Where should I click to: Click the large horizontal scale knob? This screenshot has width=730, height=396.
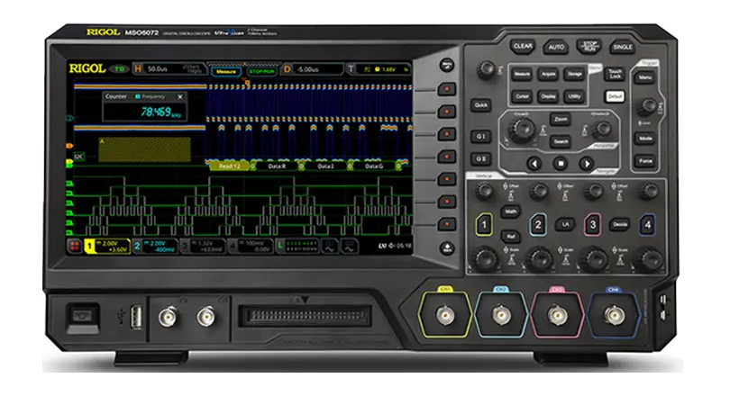[x=522, y=130]
